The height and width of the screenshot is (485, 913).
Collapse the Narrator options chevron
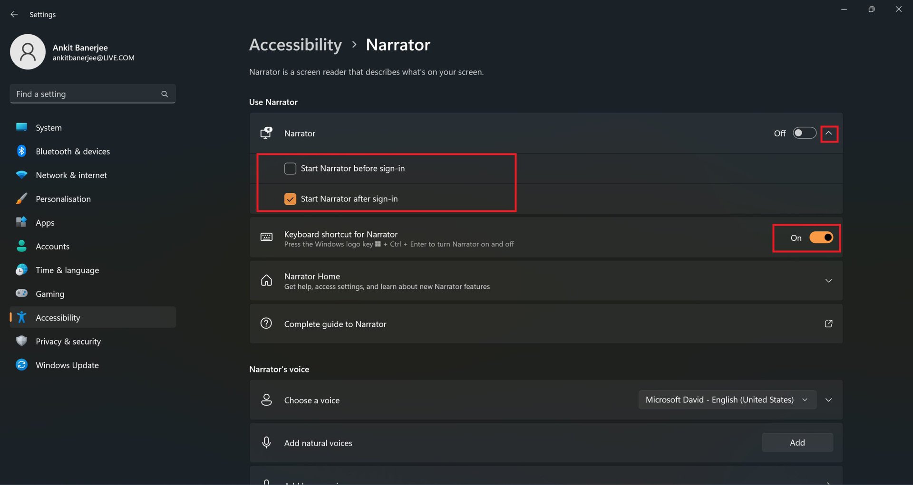click(x=828, y=133)
